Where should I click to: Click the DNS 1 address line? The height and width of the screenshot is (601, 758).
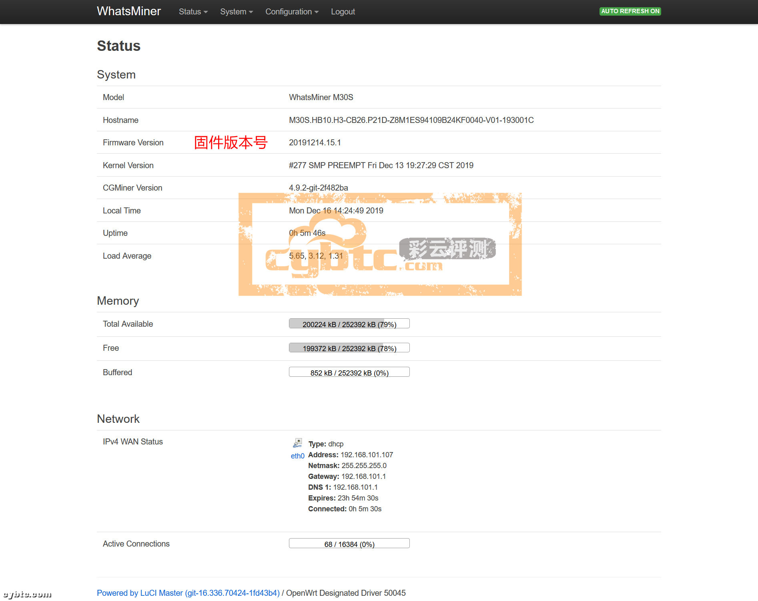(343, 487)
